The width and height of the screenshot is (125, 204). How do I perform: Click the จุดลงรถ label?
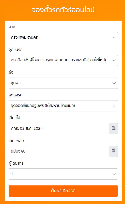tap(15, 95)
